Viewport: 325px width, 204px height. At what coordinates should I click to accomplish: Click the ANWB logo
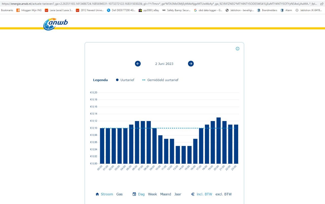pyautogui.click(x=55, y=24)
